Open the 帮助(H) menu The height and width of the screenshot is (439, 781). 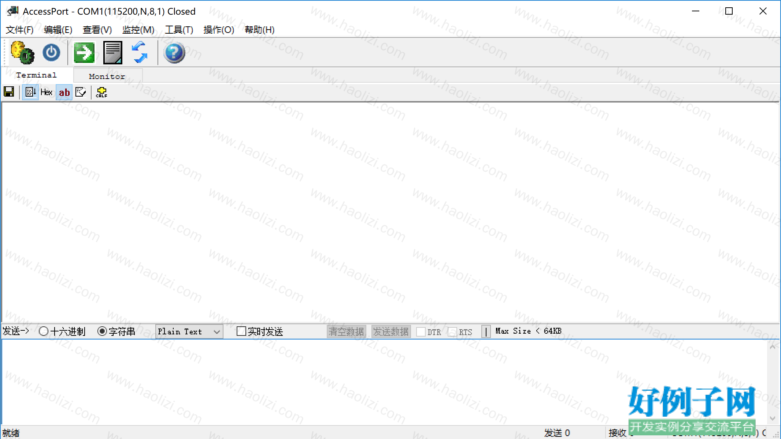pyautogui.click(x=260, y=30)
